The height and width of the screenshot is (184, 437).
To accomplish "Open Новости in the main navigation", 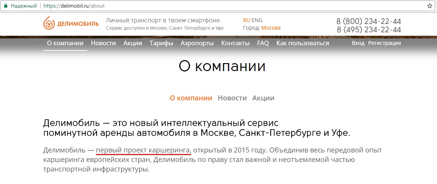I will tap(104, 43).
